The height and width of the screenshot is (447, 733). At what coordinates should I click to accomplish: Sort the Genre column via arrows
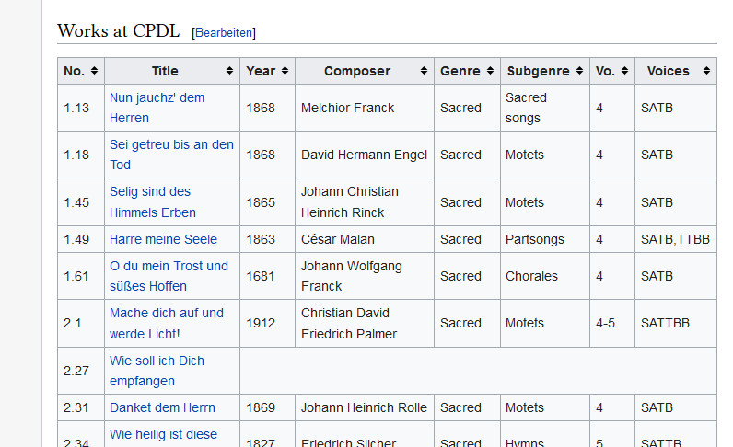point(490,71)
